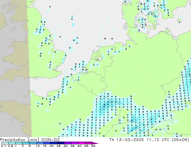Image resolution: width=191 pixels, height=147 pixels.
Task: Click the '20' legend label
Action: pyautogui.click(x=52, y=146)
